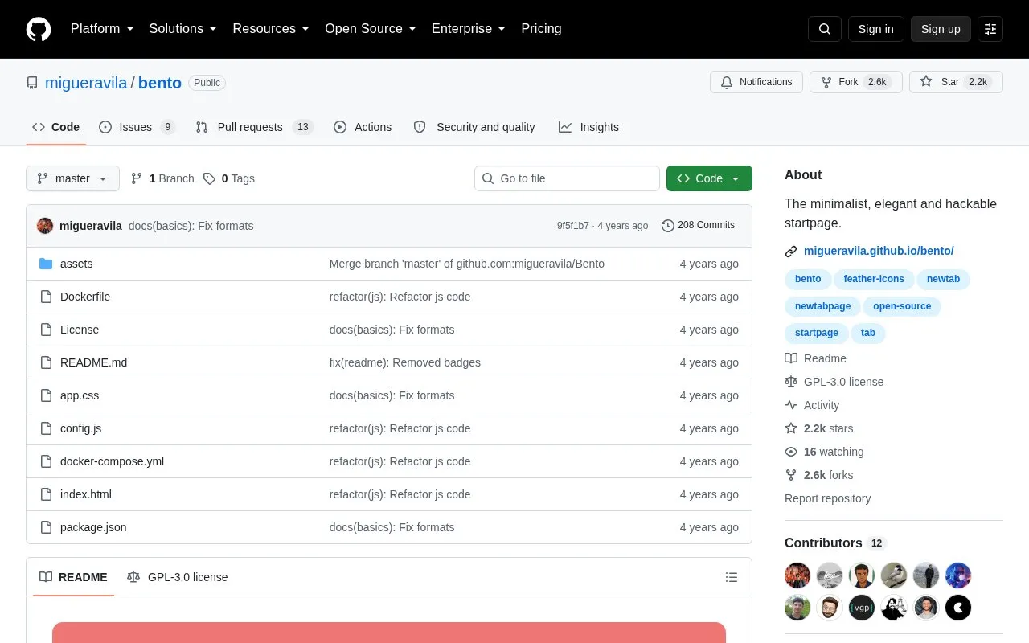Star the bento repository
Image resolution: width=1029 pixels, height=643 pixels.
[x=956, y=82]
